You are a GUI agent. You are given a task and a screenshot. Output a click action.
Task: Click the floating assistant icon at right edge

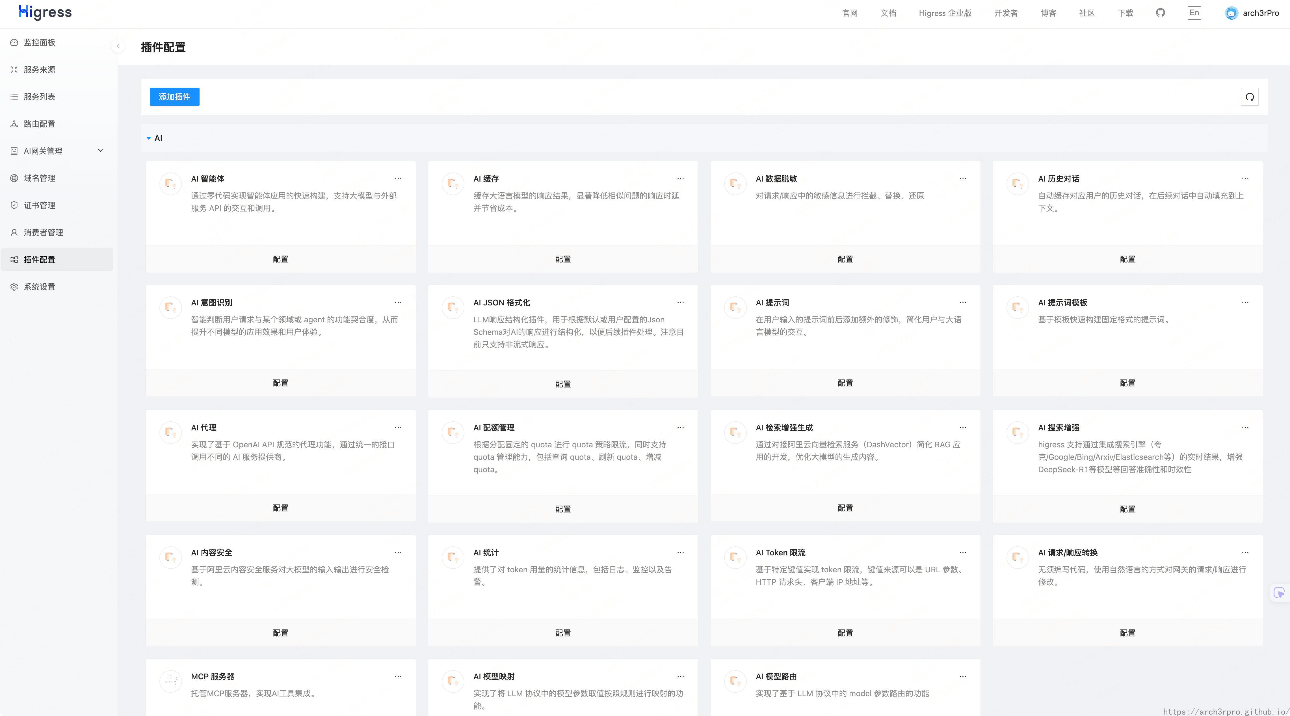pos(1278,593)
